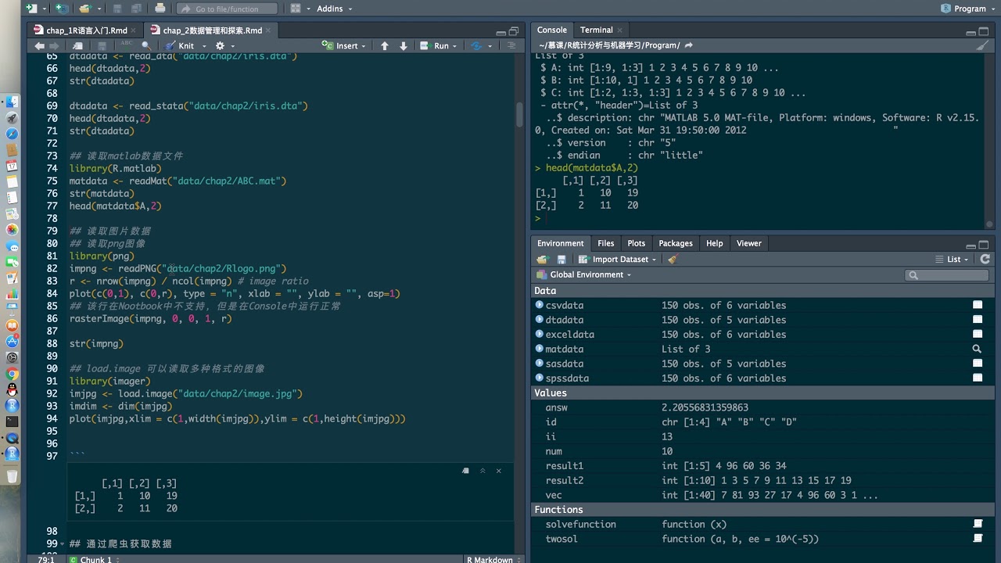The height and width of the screenshot is (563, 1001).
Task: Go back to previous source location
Action: coord(39,46)
